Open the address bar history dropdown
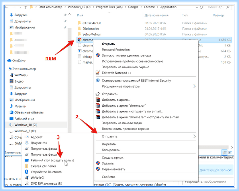Screen dimensions: 239x191 tap(197, 7)
